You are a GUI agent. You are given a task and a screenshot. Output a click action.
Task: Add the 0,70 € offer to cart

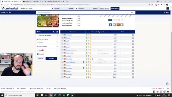point(133,35)
